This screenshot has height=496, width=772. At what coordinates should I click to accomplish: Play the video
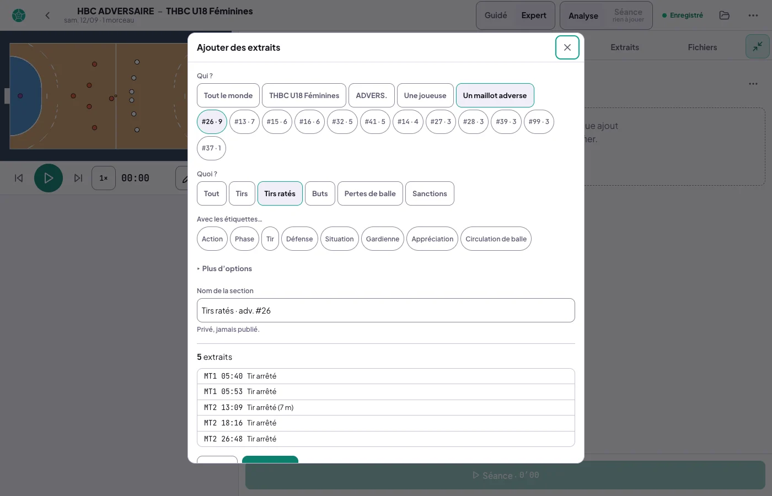pos(49,178)
